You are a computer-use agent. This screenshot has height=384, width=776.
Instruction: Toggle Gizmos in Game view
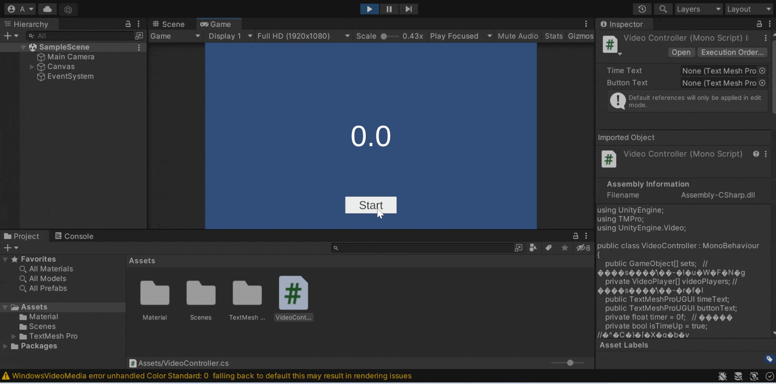coord(580,36)
